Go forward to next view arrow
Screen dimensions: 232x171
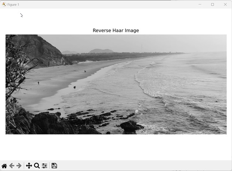19,166
